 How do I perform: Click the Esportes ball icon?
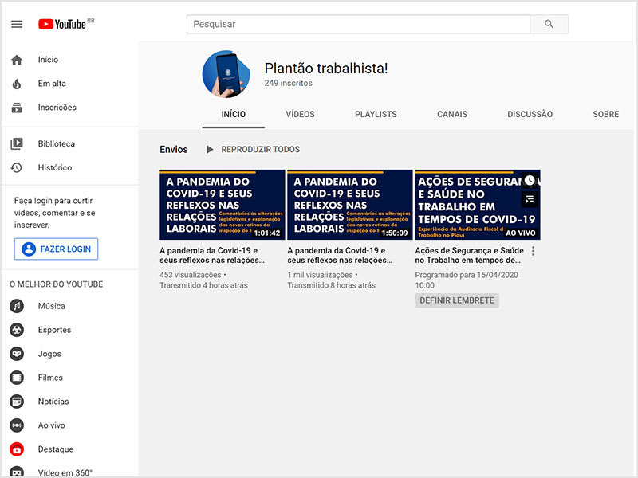[17, 330]
